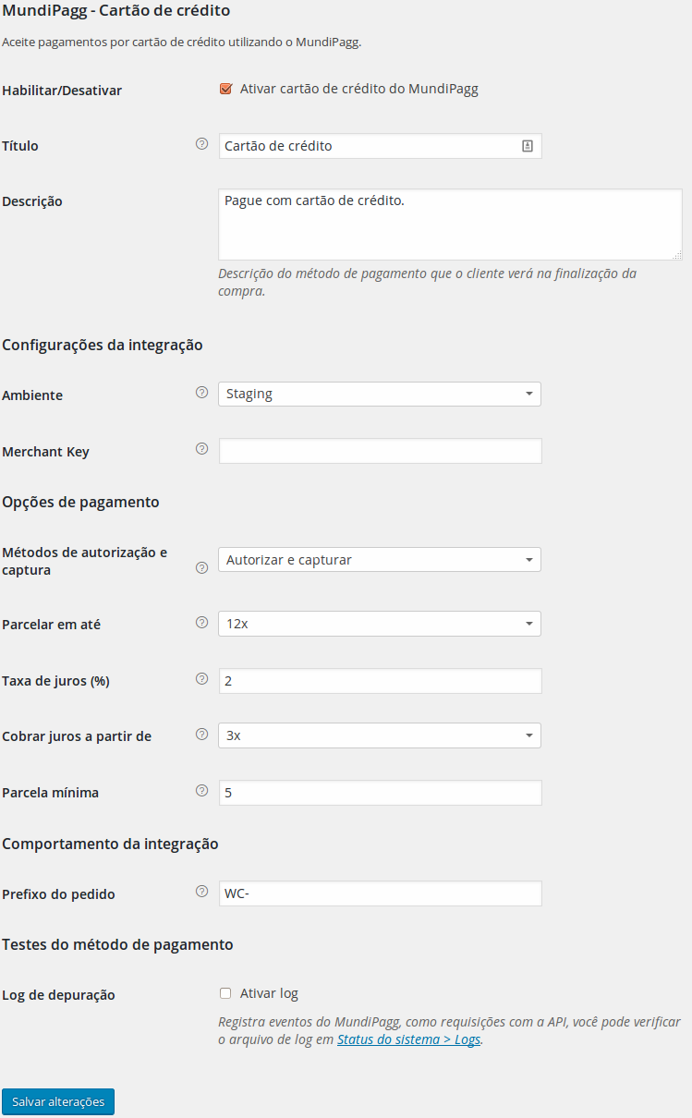Click Parcela mínima help icon

[x=202, y=791]
